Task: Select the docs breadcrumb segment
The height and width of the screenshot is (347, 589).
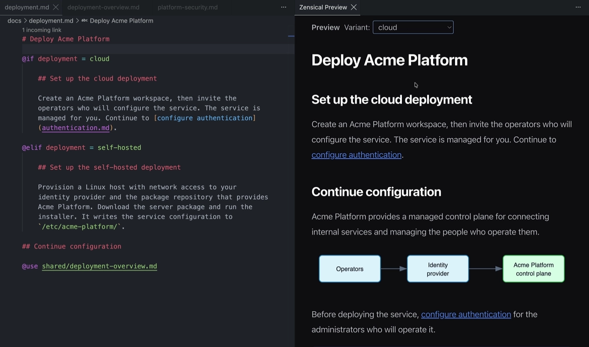Action: point(14,20)
